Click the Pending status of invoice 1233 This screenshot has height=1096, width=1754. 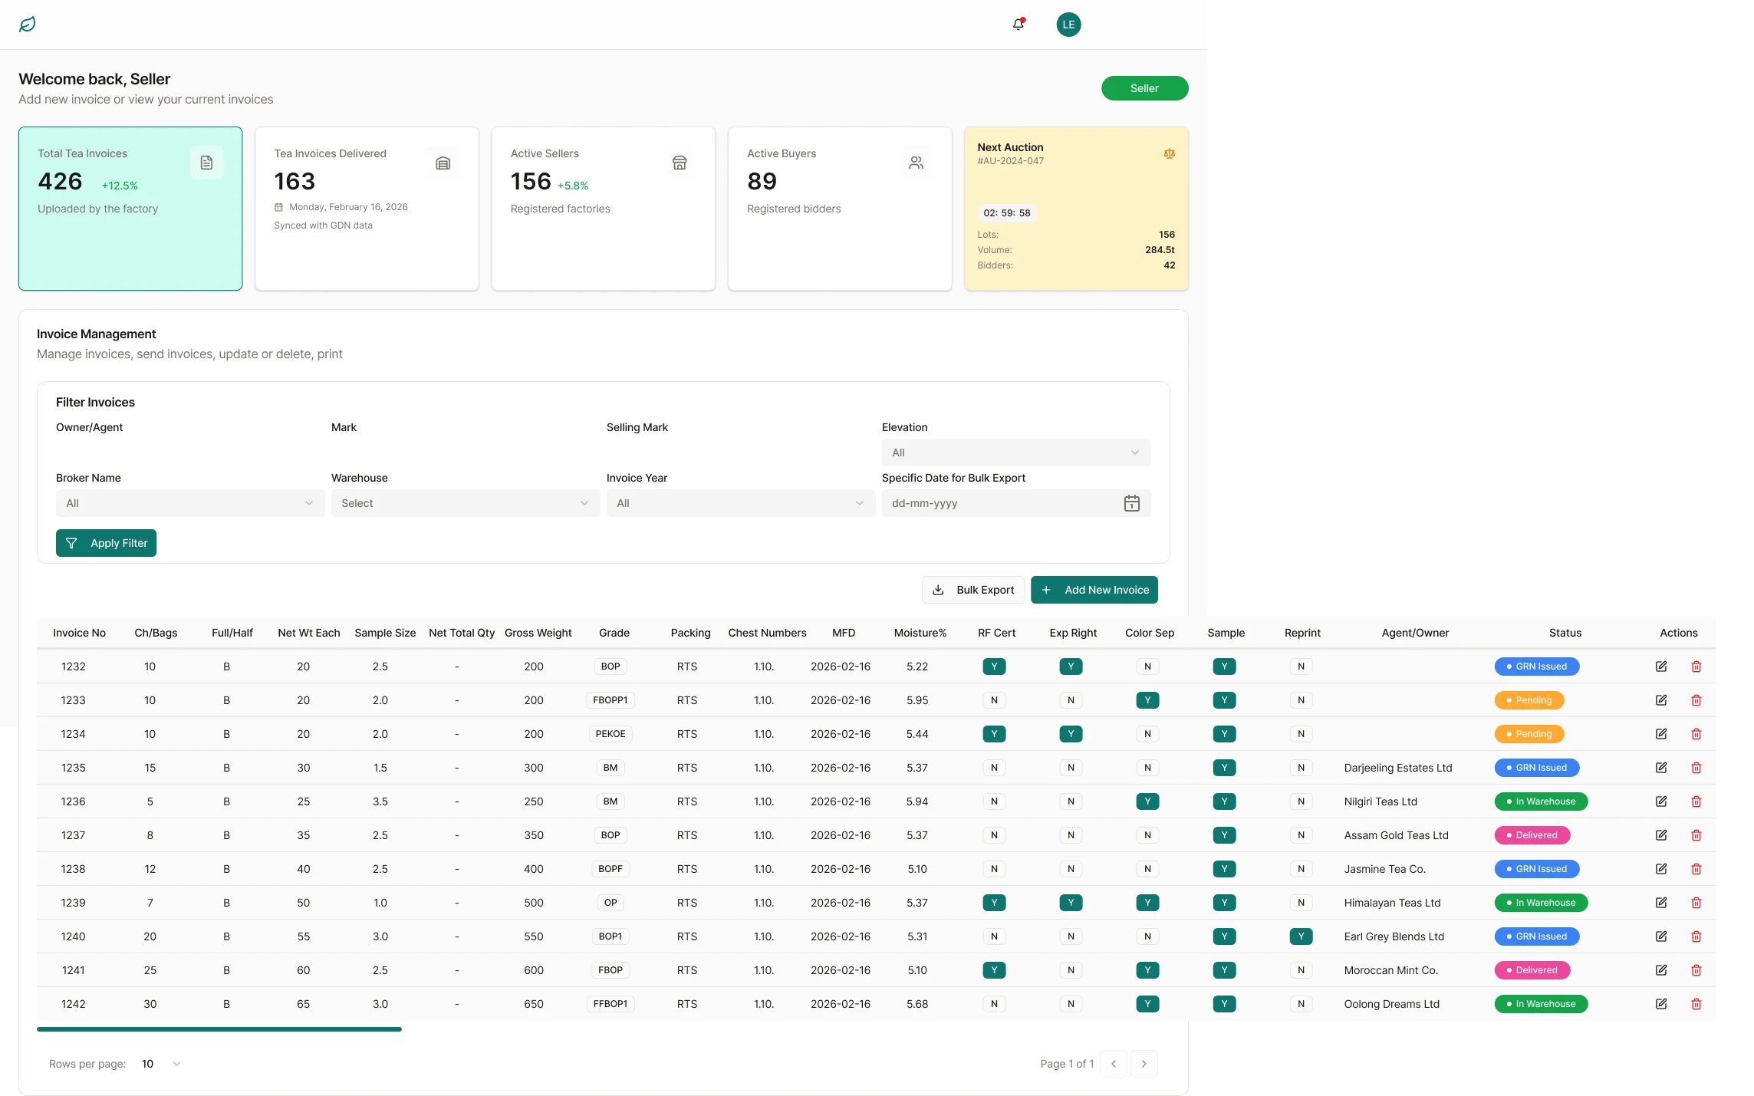[x=1529, y=700]
